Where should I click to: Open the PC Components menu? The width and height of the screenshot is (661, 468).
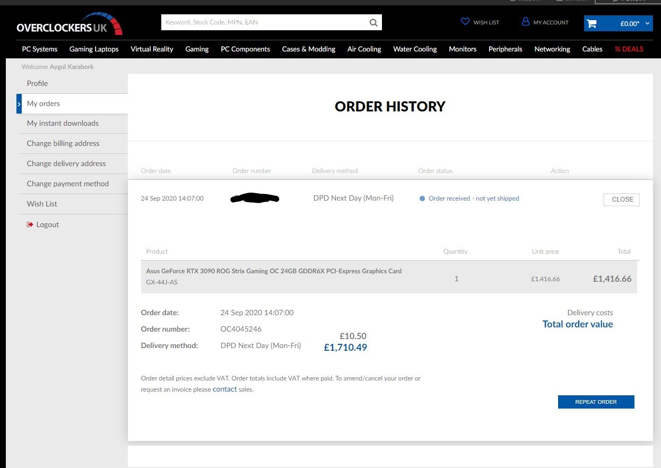click(245, 49)
